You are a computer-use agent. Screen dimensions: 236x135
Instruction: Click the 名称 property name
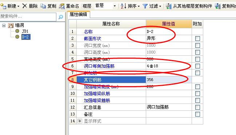point(88,32)
